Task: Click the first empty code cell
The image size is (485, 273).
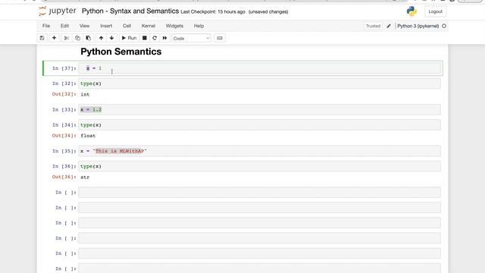Action: tap(259, 192)
